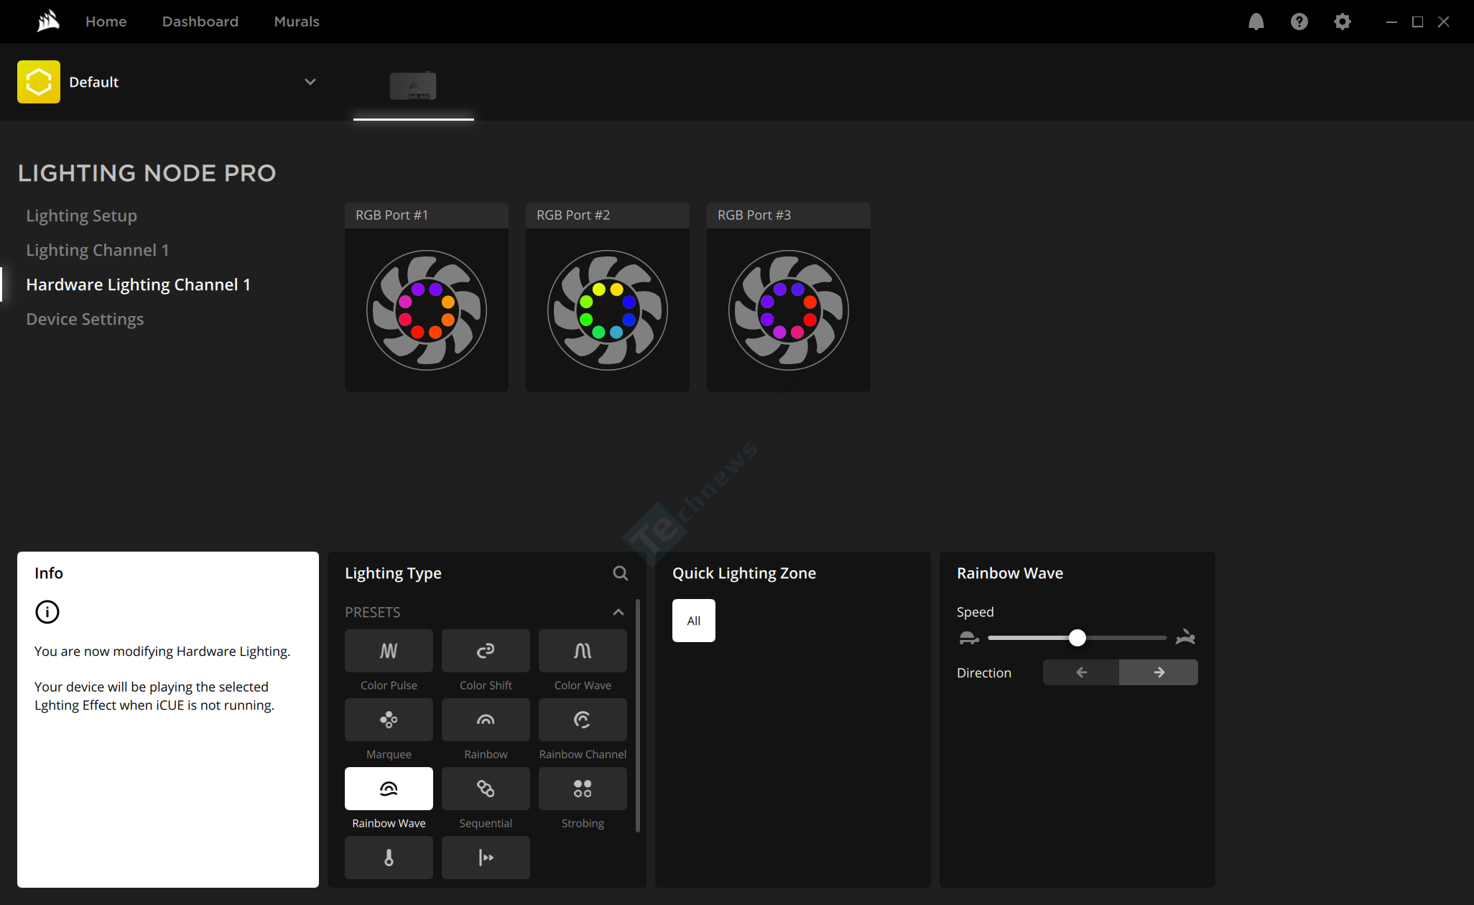The width and height of the screenshot is (1474, 905).
Task: Click the RGB Port #1 header
Action: point(427,215)
